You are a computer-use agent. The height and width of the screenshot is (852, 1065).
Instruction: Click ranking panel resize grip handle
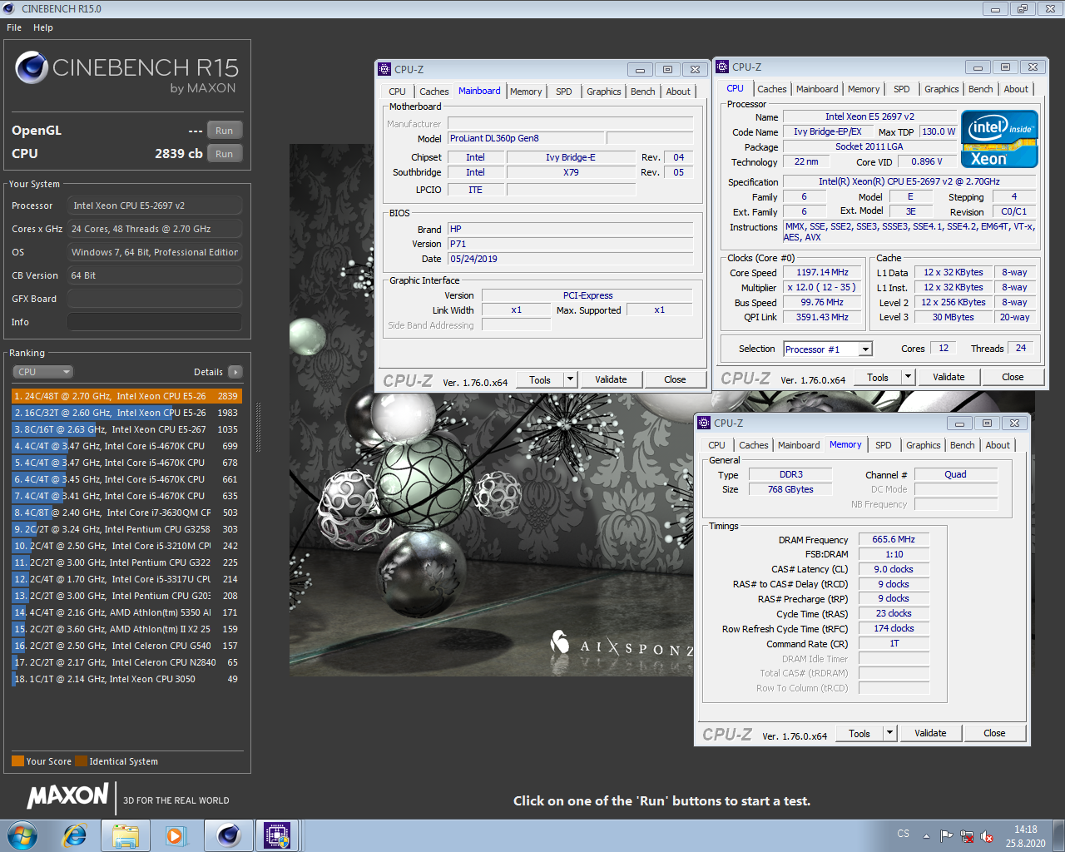[x=258, y=428]
